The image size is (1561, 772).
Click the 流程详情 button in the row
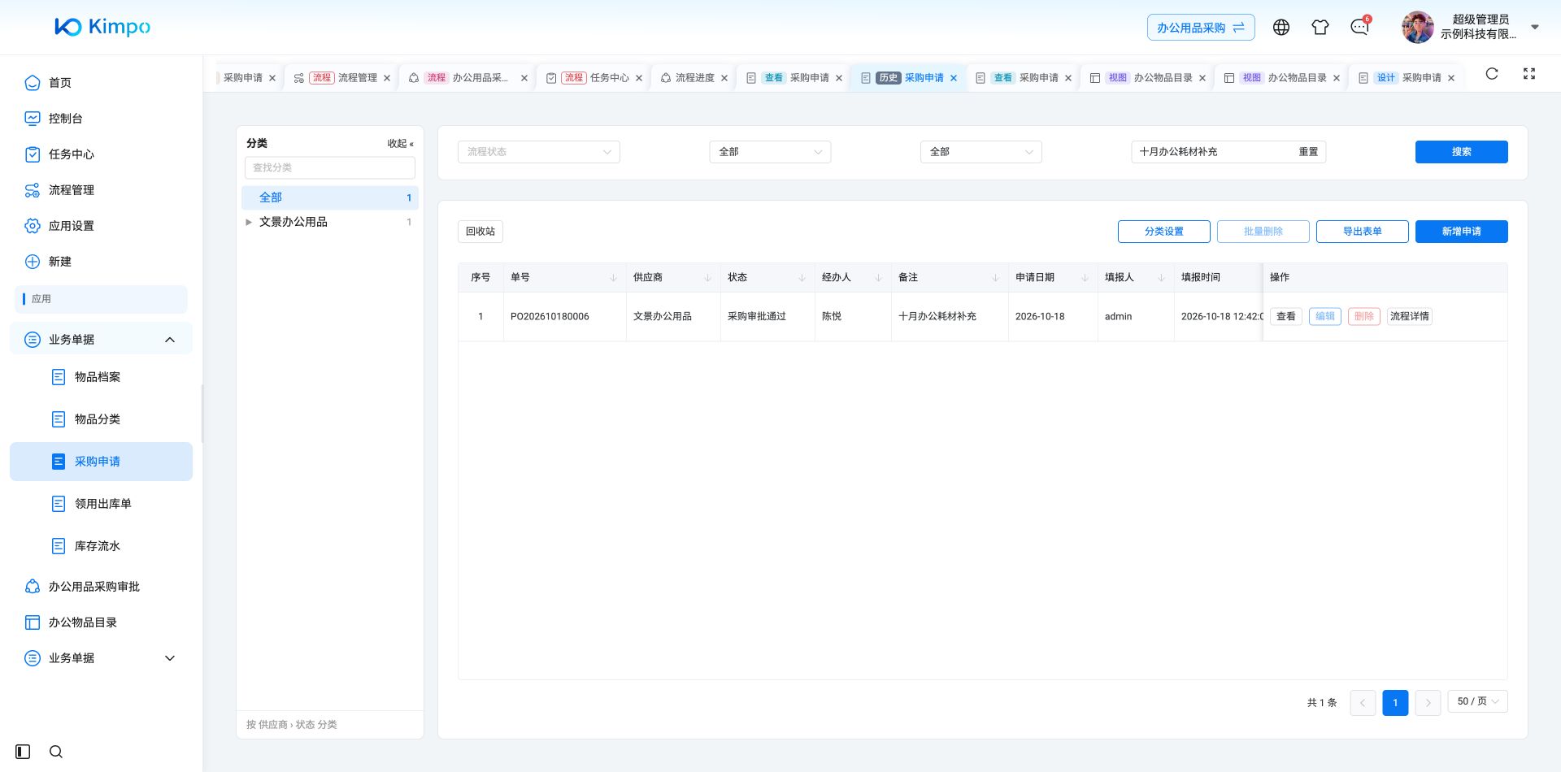tap(1409, 316)
